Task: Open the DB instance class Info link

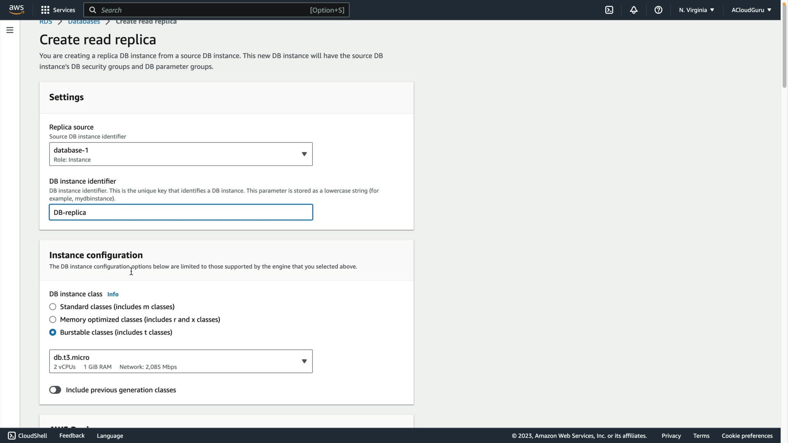Action: coord(113,294)
